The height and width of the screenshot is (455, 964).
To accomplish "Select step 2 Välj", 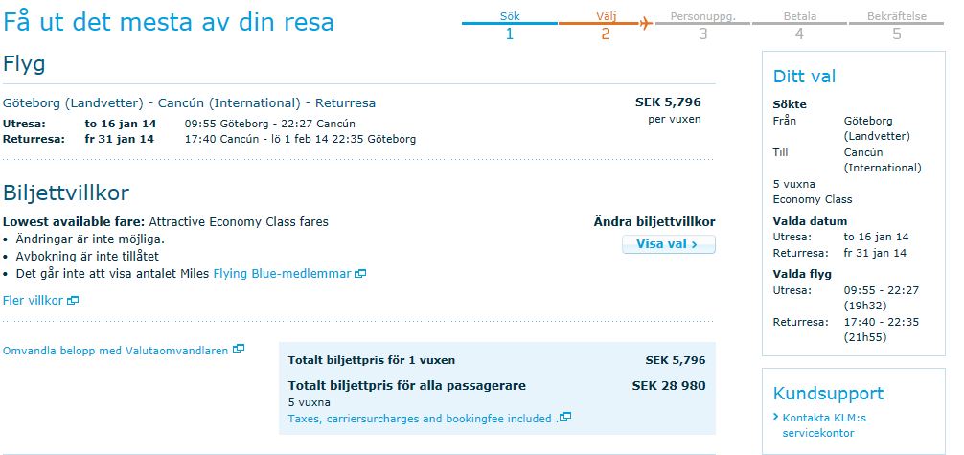I will [606, 26].
